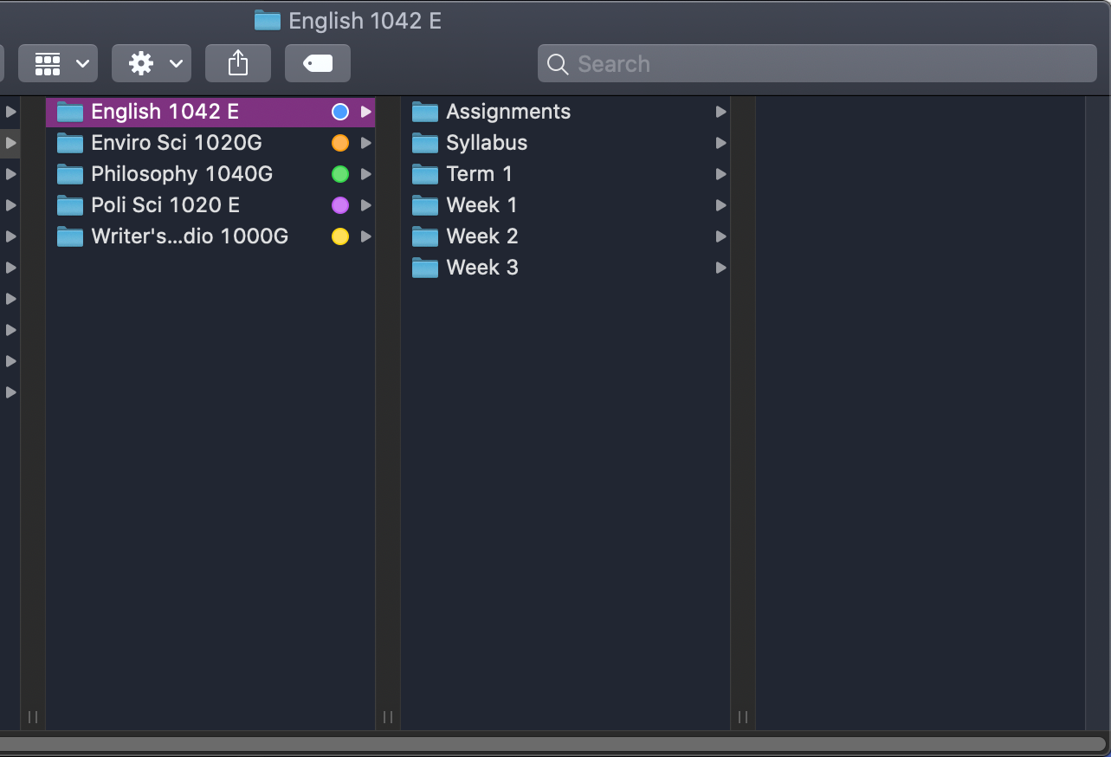The height and width of the screenshot is (757, 1111).
Task: Expand arrow beside Assignments
Action: 720,112
